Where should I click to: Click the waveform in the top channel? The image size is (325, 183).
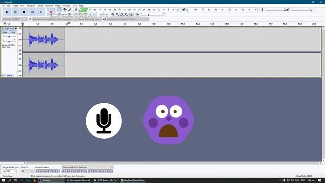click(44, 40)
